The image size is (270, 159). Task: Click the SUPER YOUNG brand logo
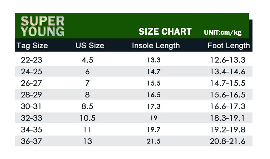coord(42,26)
